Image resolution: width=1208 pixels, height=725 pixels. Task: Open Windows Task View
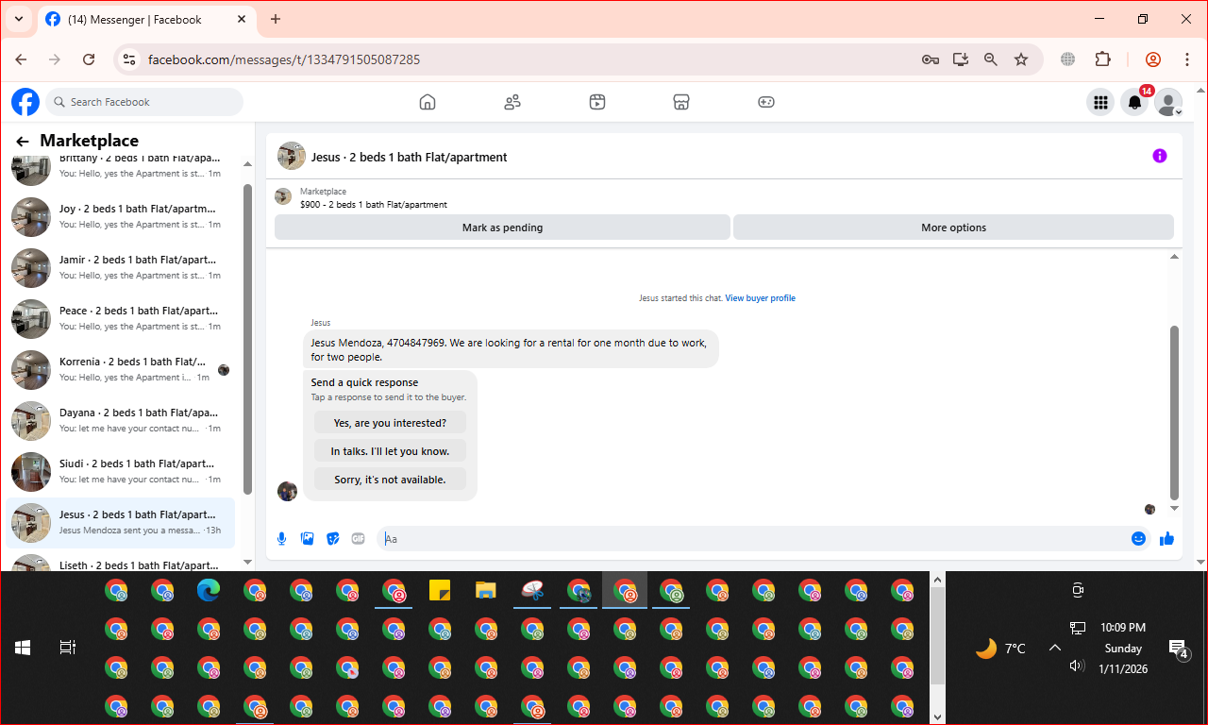click(67, 648)
